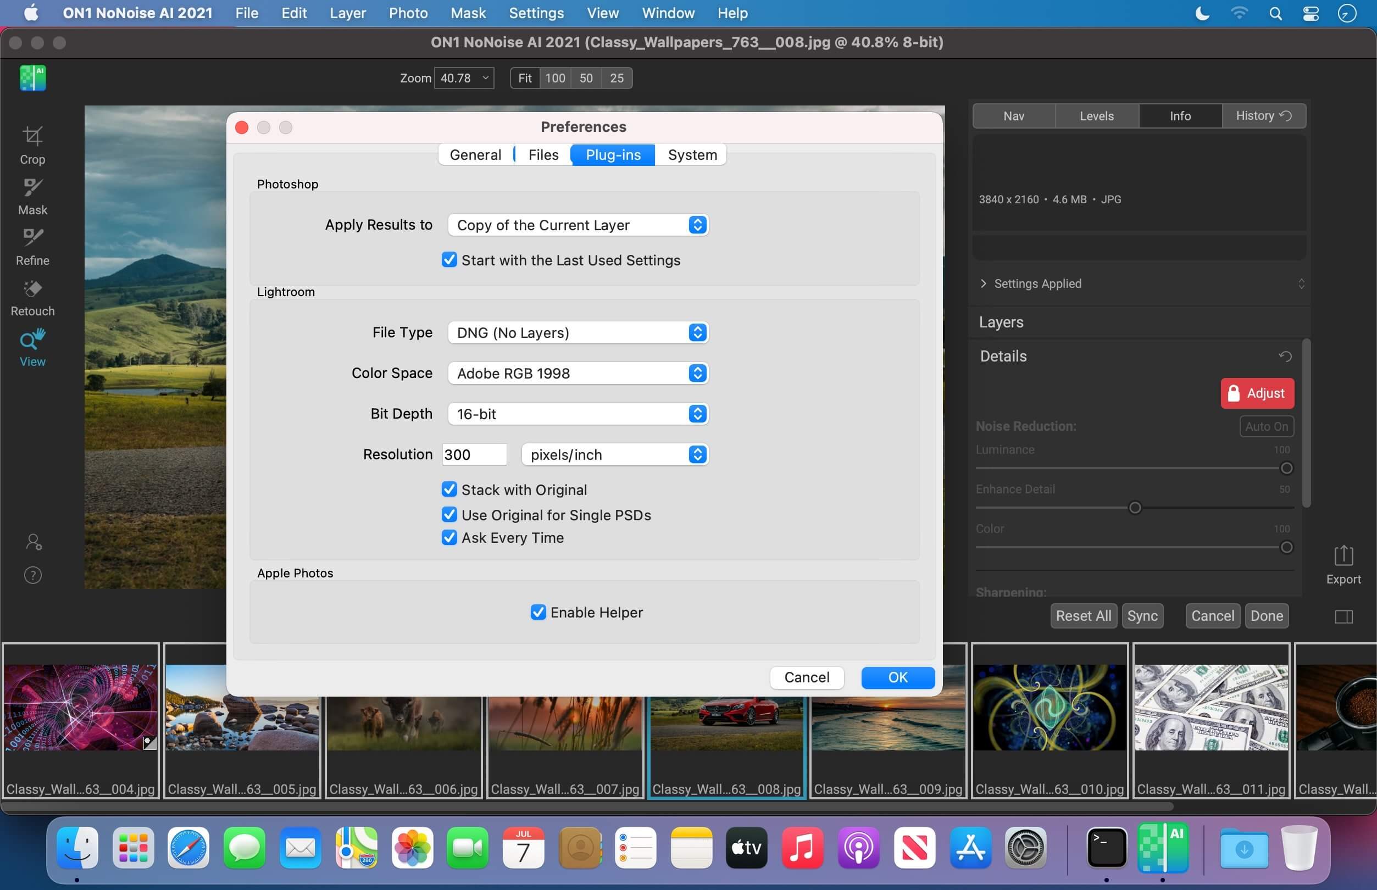Open the Color Space dropdown

pyautogui.click(x=578, y=373)
